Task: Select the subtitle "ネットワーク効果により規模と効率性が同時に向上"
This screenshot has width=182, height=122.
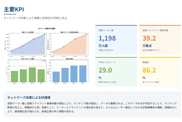Action: [36, 18]
